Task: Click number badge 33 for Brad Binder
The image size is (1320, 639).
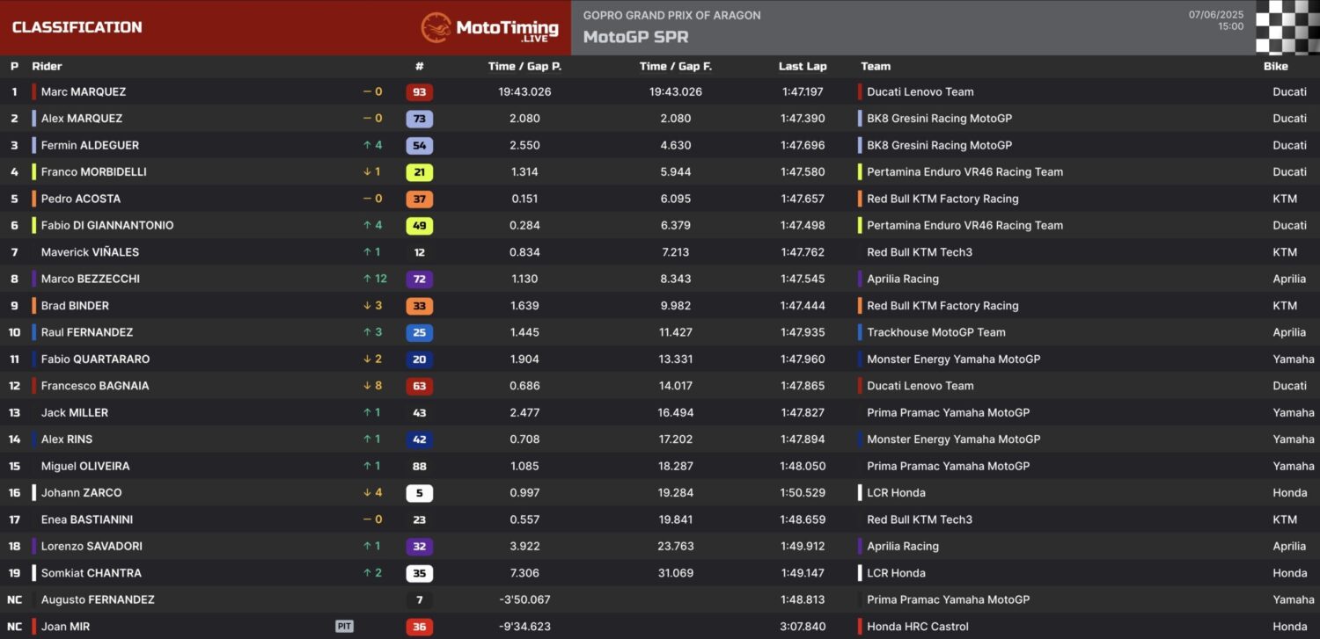Action: [419, 306]
